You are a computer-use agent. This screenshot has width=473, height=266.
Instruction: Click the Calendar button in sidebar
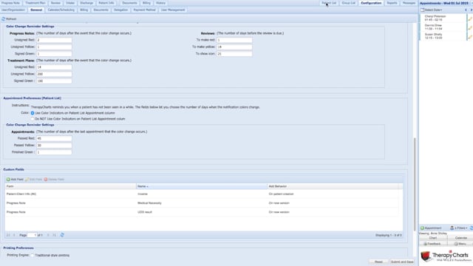(460, 238)
